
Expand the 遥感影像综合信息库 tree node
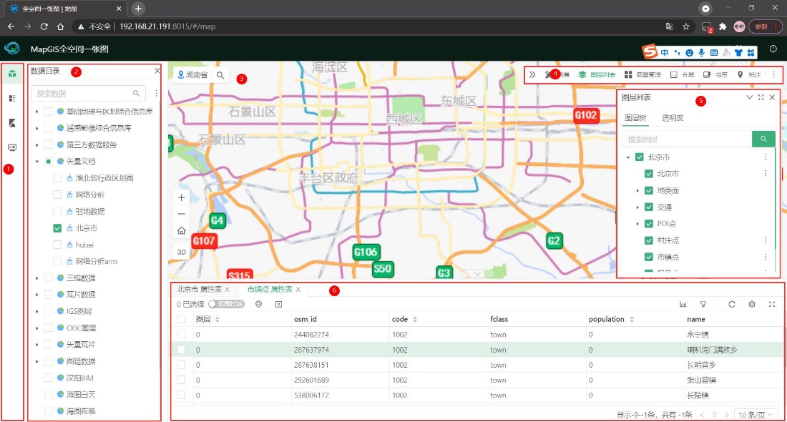[36, 128]
